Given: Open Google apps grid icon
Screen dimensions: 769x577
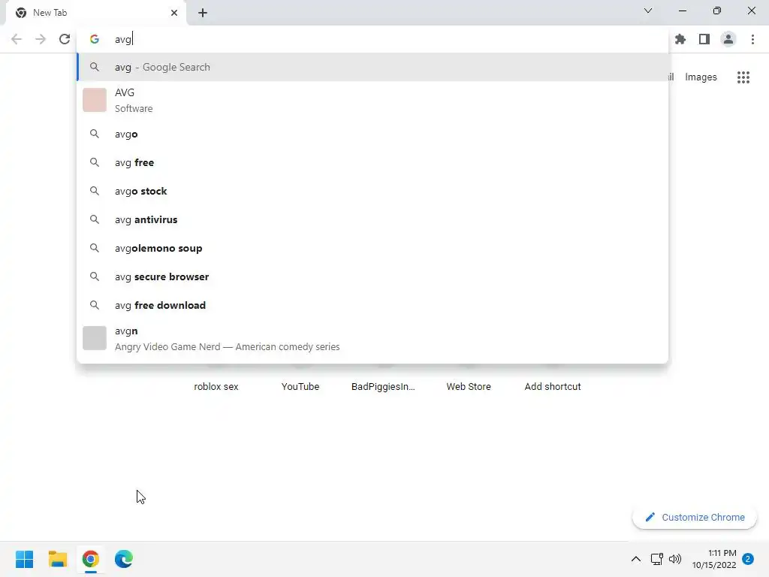Looking at the screenshot, I should pyautogui.click(x=743, y=77).
